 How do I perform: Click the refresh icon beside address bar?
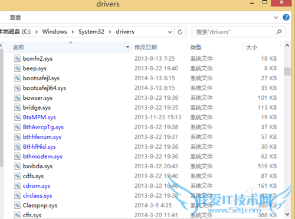click(x=180, y=32)
